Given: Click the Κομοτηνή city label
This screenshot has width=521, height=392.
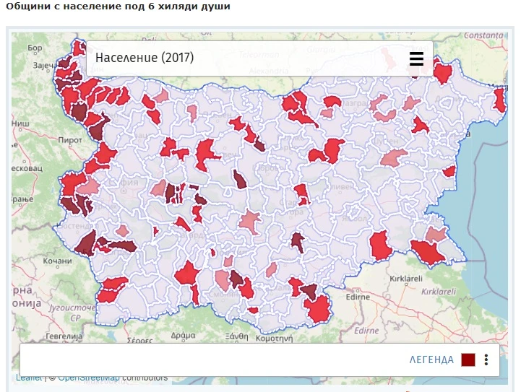Looking at the screenshot, I should [278, 336].
